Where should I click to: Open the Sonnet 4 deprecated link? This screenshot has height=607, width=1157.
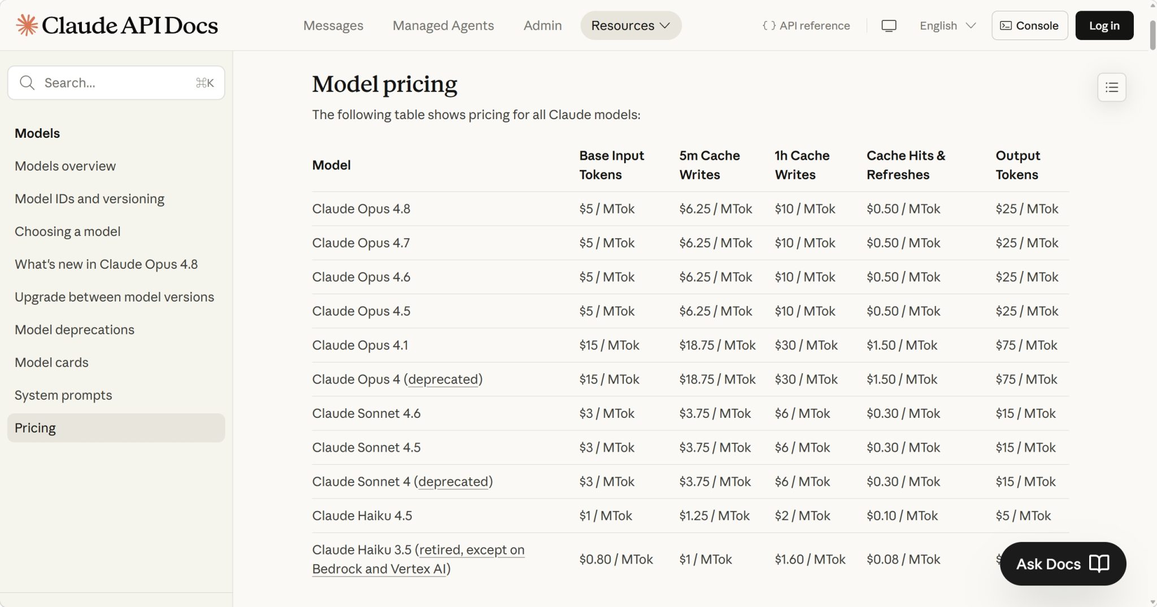pyautogui.click(x=453, y=482)
